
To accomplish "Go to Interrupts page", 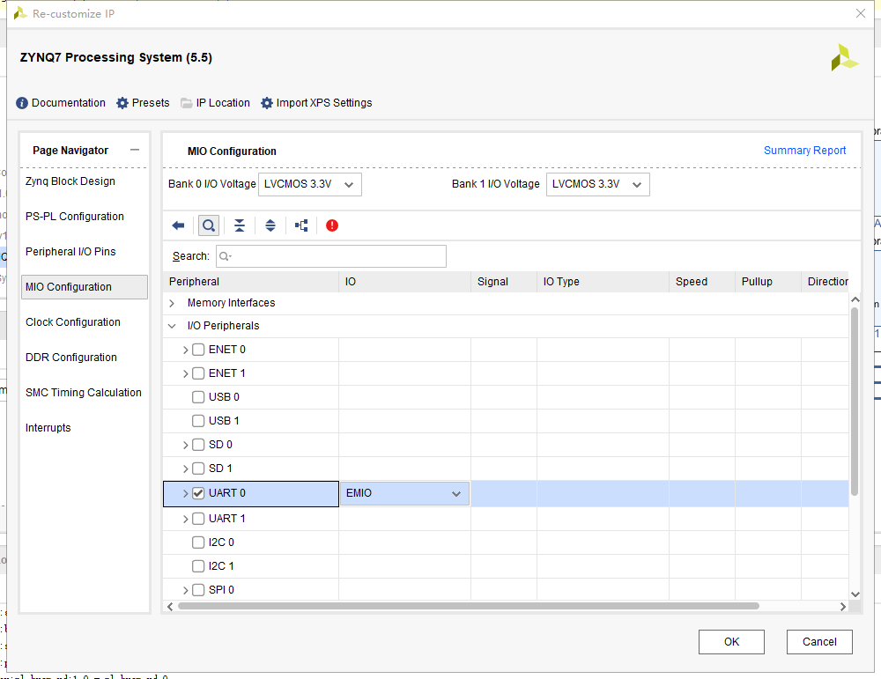I will 48,428.
